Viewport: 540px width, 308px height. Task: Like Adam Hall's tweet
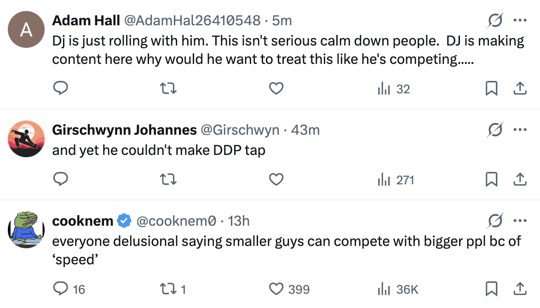276,88
